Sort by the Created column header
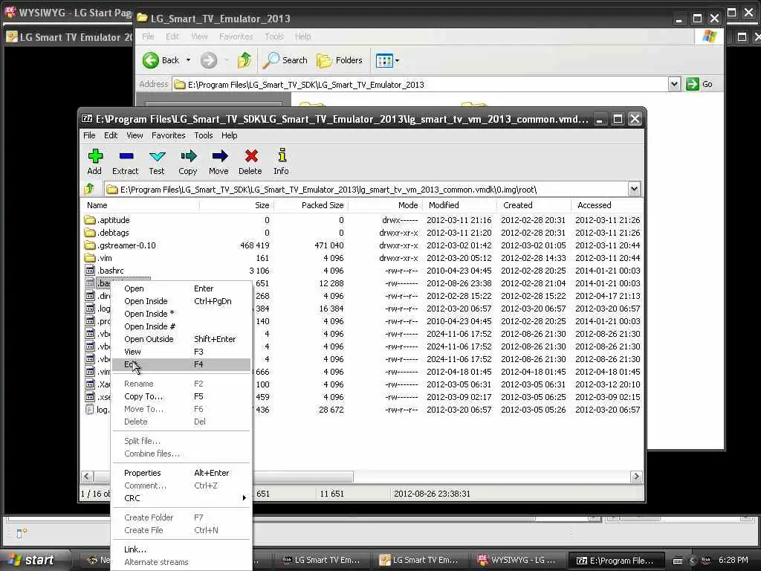The height and width of the screenshot is (571, 761). (534, 205)
